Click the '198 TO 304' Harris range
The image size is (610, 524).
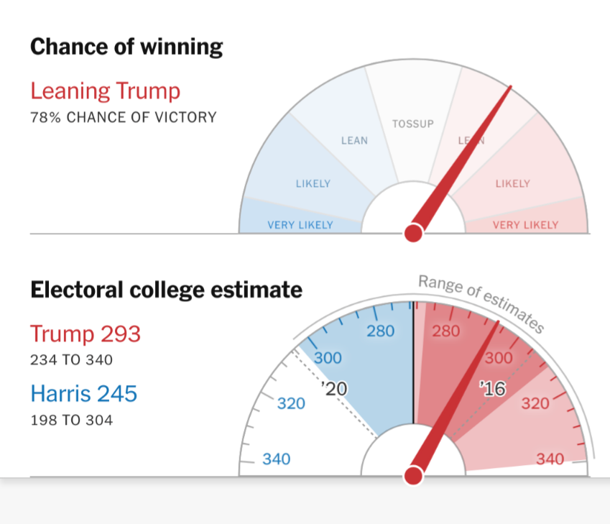71,420
